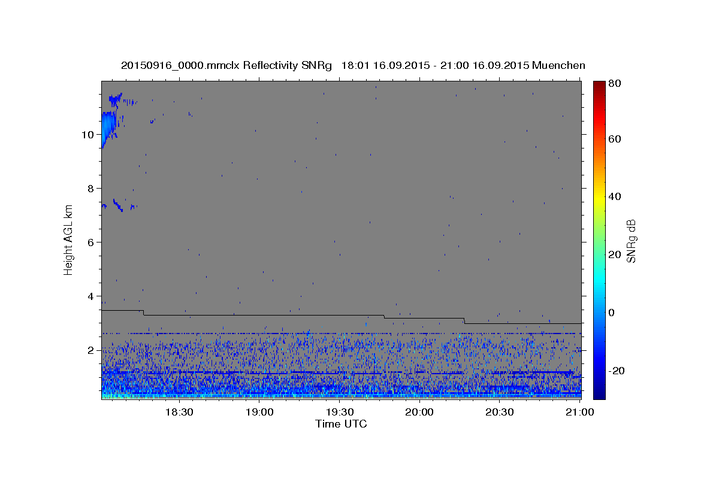The height and width of the screenshot is (479, 719).
Task: Click the height tick label 10
Action: (x=89, y=135)
